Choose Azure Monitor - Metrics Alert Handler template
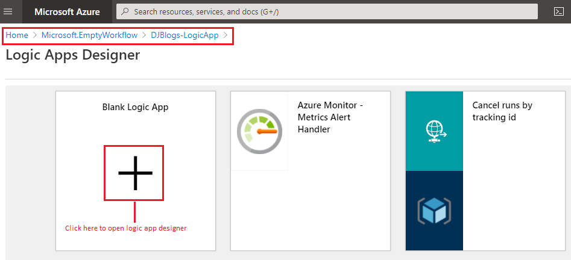 [311, 171]
